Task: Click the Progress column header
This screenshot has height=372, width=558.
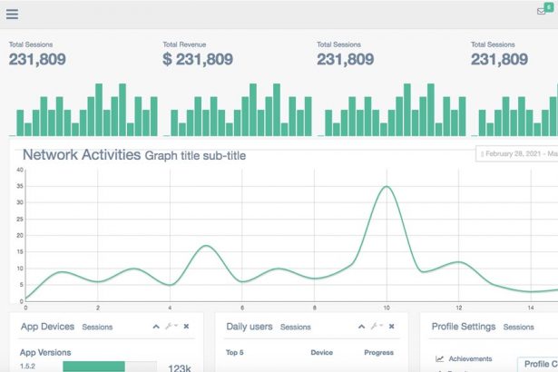Action: 378,353
